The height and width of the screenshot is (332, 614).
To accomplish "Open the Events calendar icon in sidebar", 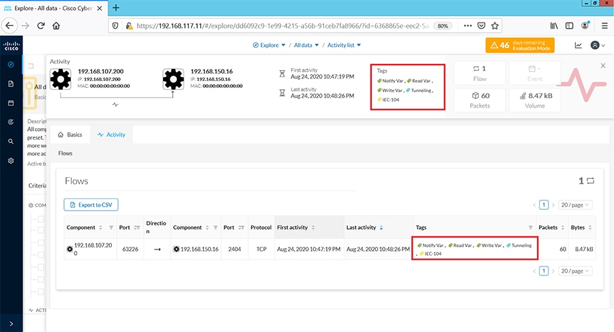I will coord(11,103).
